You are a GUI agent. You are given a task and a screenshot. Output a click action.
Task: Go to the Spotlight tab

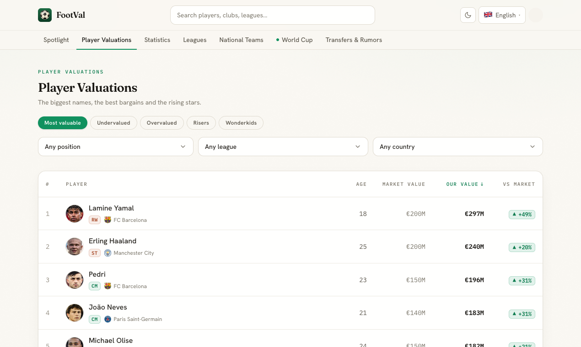coord(56,40)
